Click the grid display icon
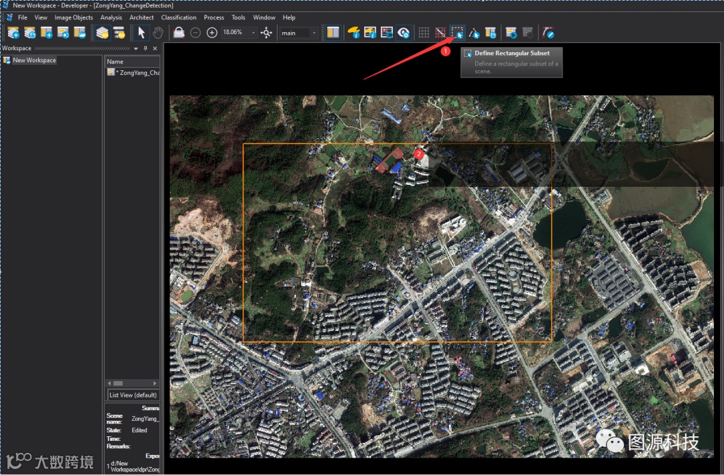Screen dimensions: 724x475 [x=424, y=32]
